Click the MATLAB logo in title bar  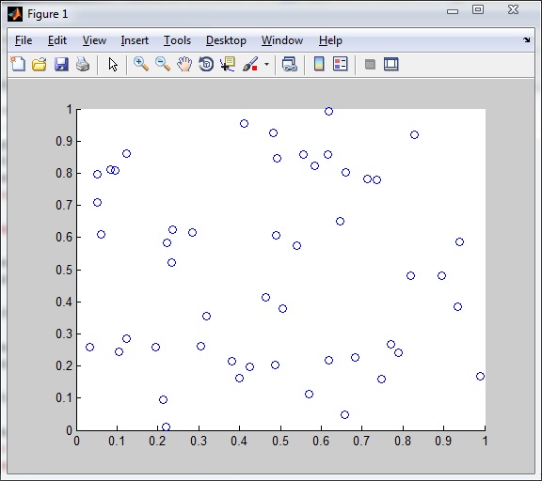pyautogui.click(x=15, y=14)
